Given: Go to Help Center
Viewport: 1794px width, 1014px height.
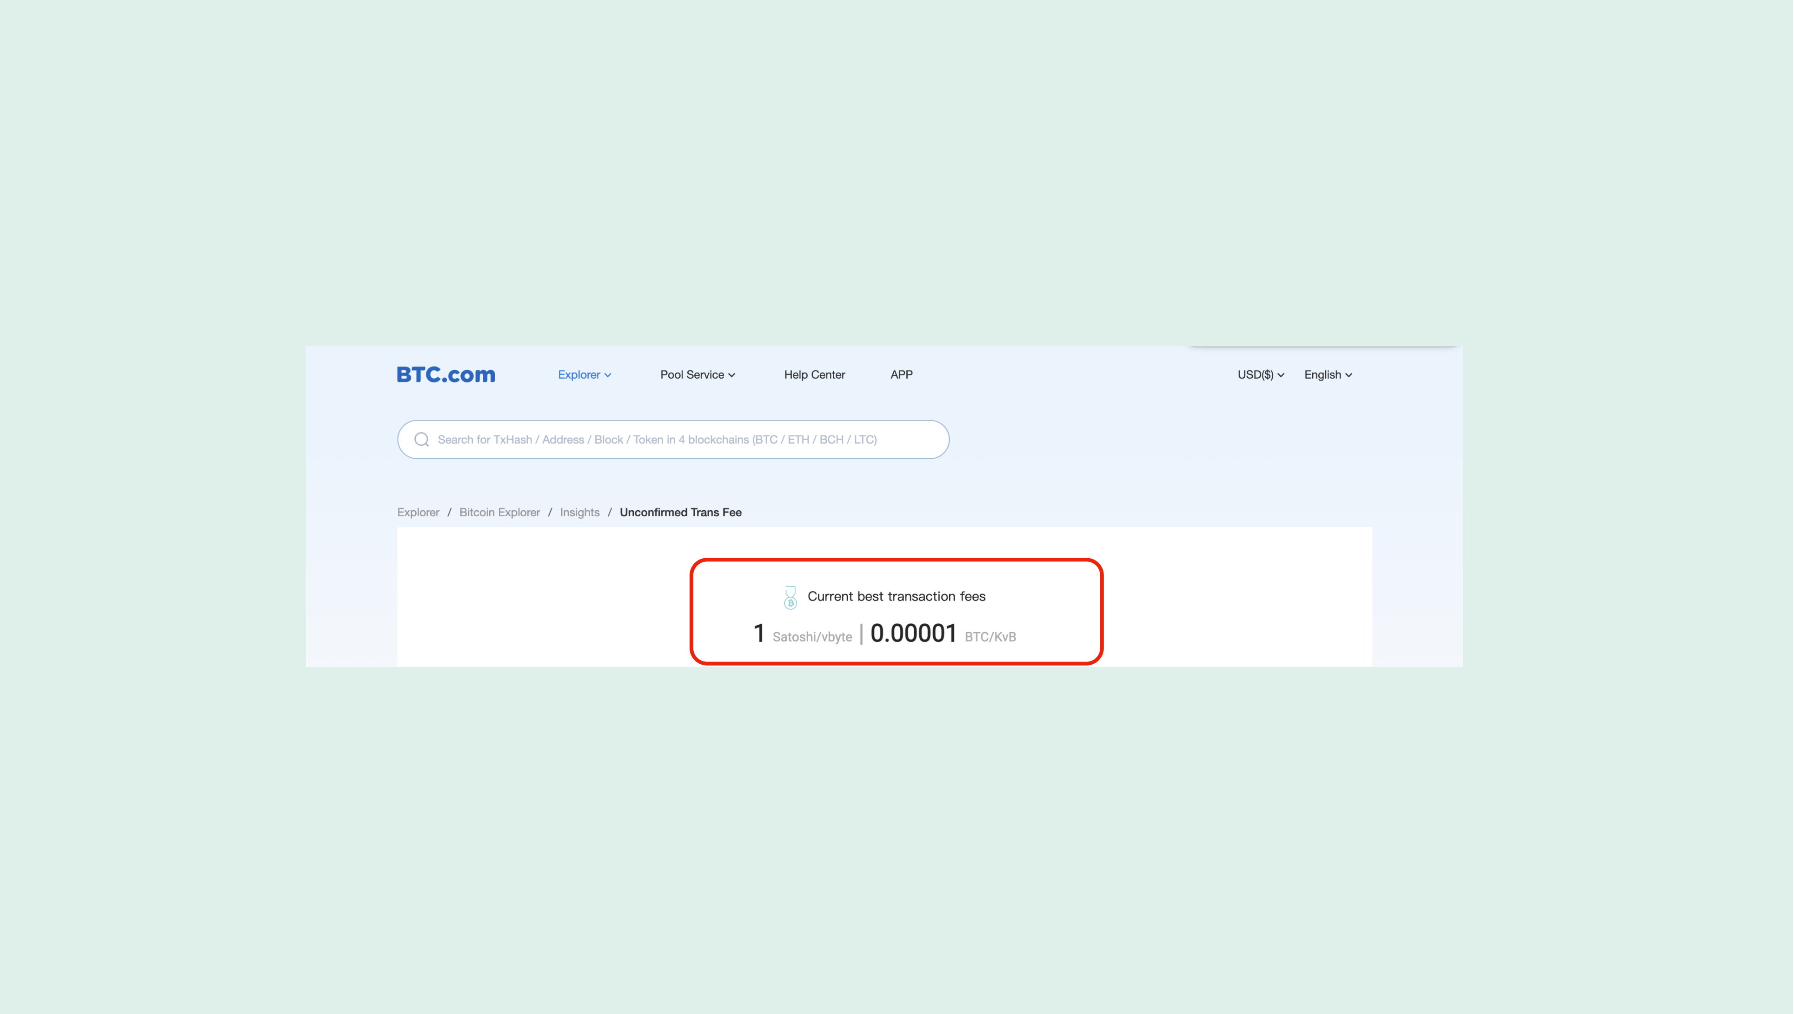Looking at the screenshot, I should [x=814, y=375].
